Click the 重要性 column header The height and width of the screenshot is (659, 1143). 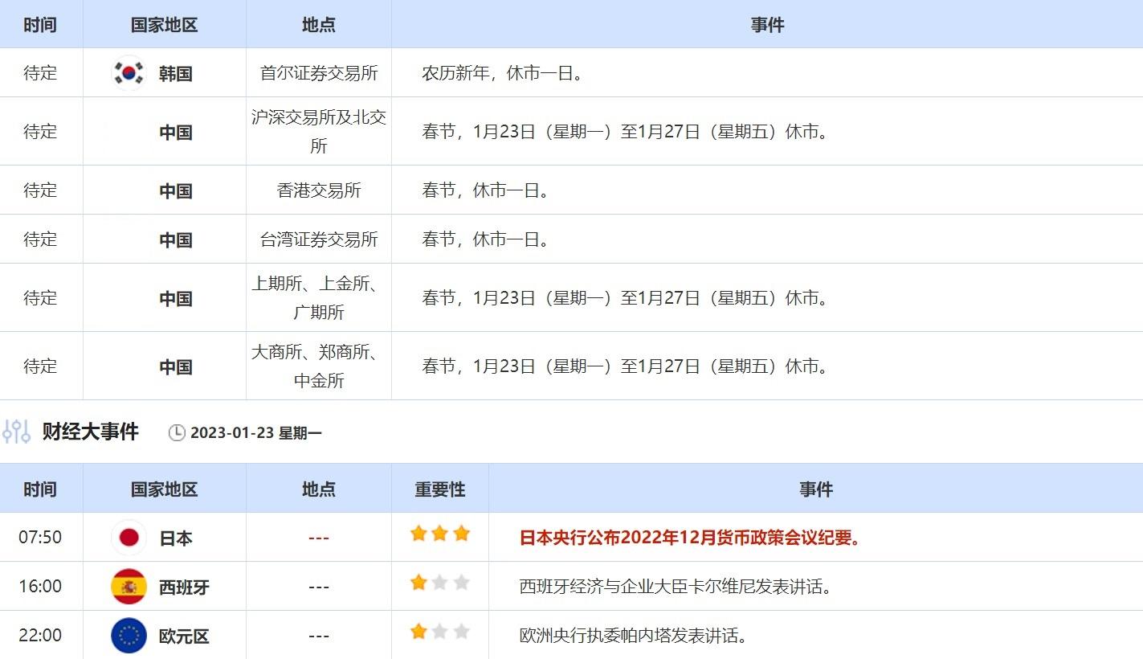coord(439,489)
